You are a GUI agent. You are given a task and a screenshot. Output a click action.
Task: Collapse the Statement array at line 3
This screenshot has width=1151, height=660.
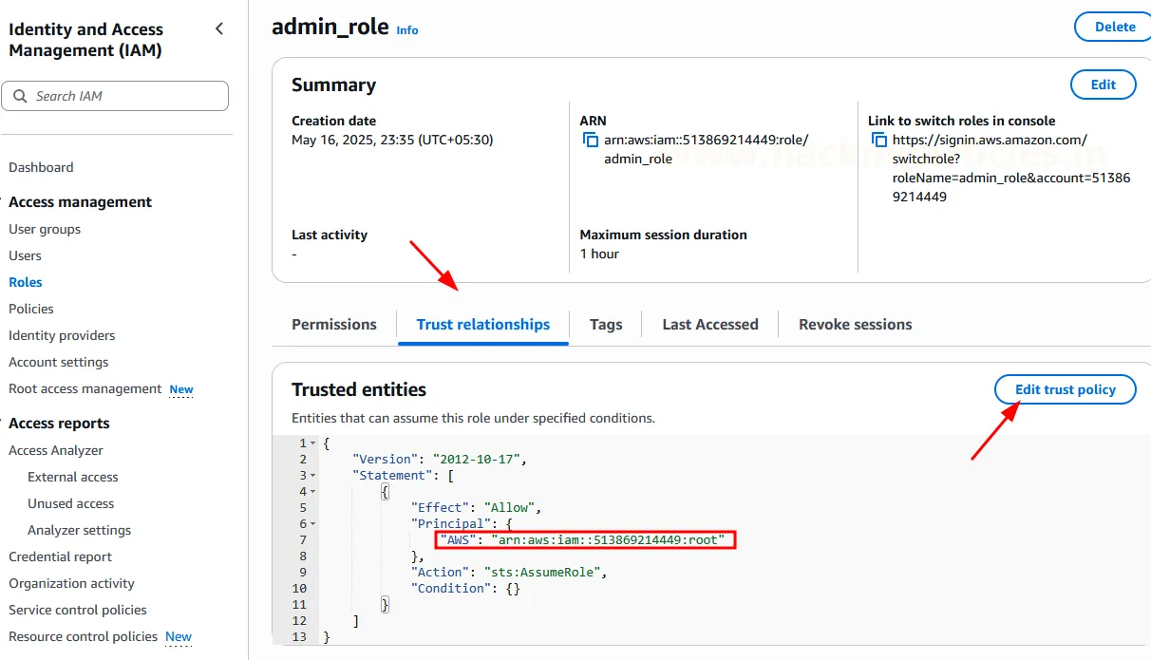pos(314,476)
